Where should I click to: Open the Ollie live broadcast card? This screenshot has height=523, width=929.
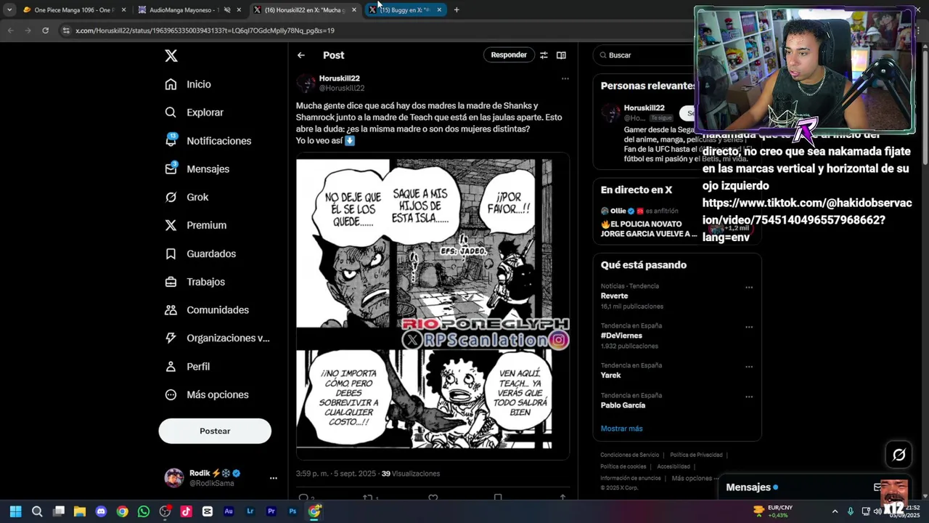pyautogui.click(x=677, y=222)
